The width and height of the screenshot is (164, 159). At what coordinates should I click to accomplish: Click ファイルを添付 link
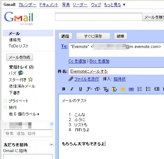(x=87, y=79)
